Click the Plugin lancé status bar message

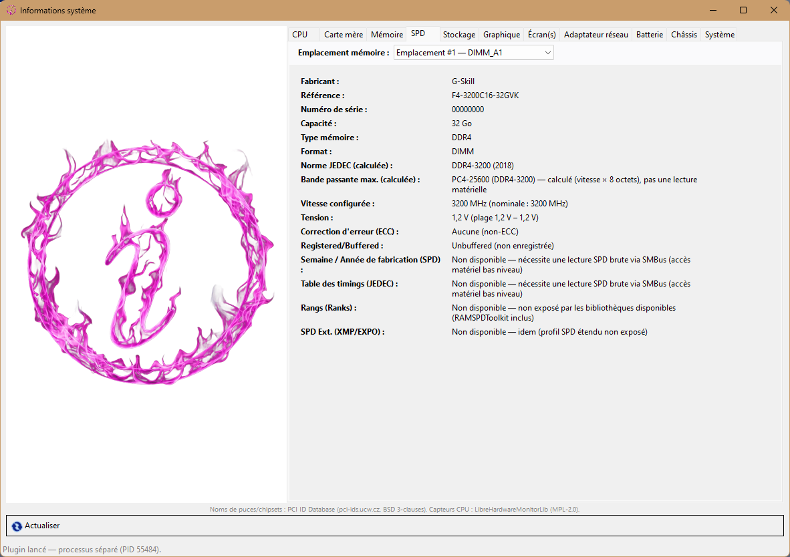[x=82, y=550]
